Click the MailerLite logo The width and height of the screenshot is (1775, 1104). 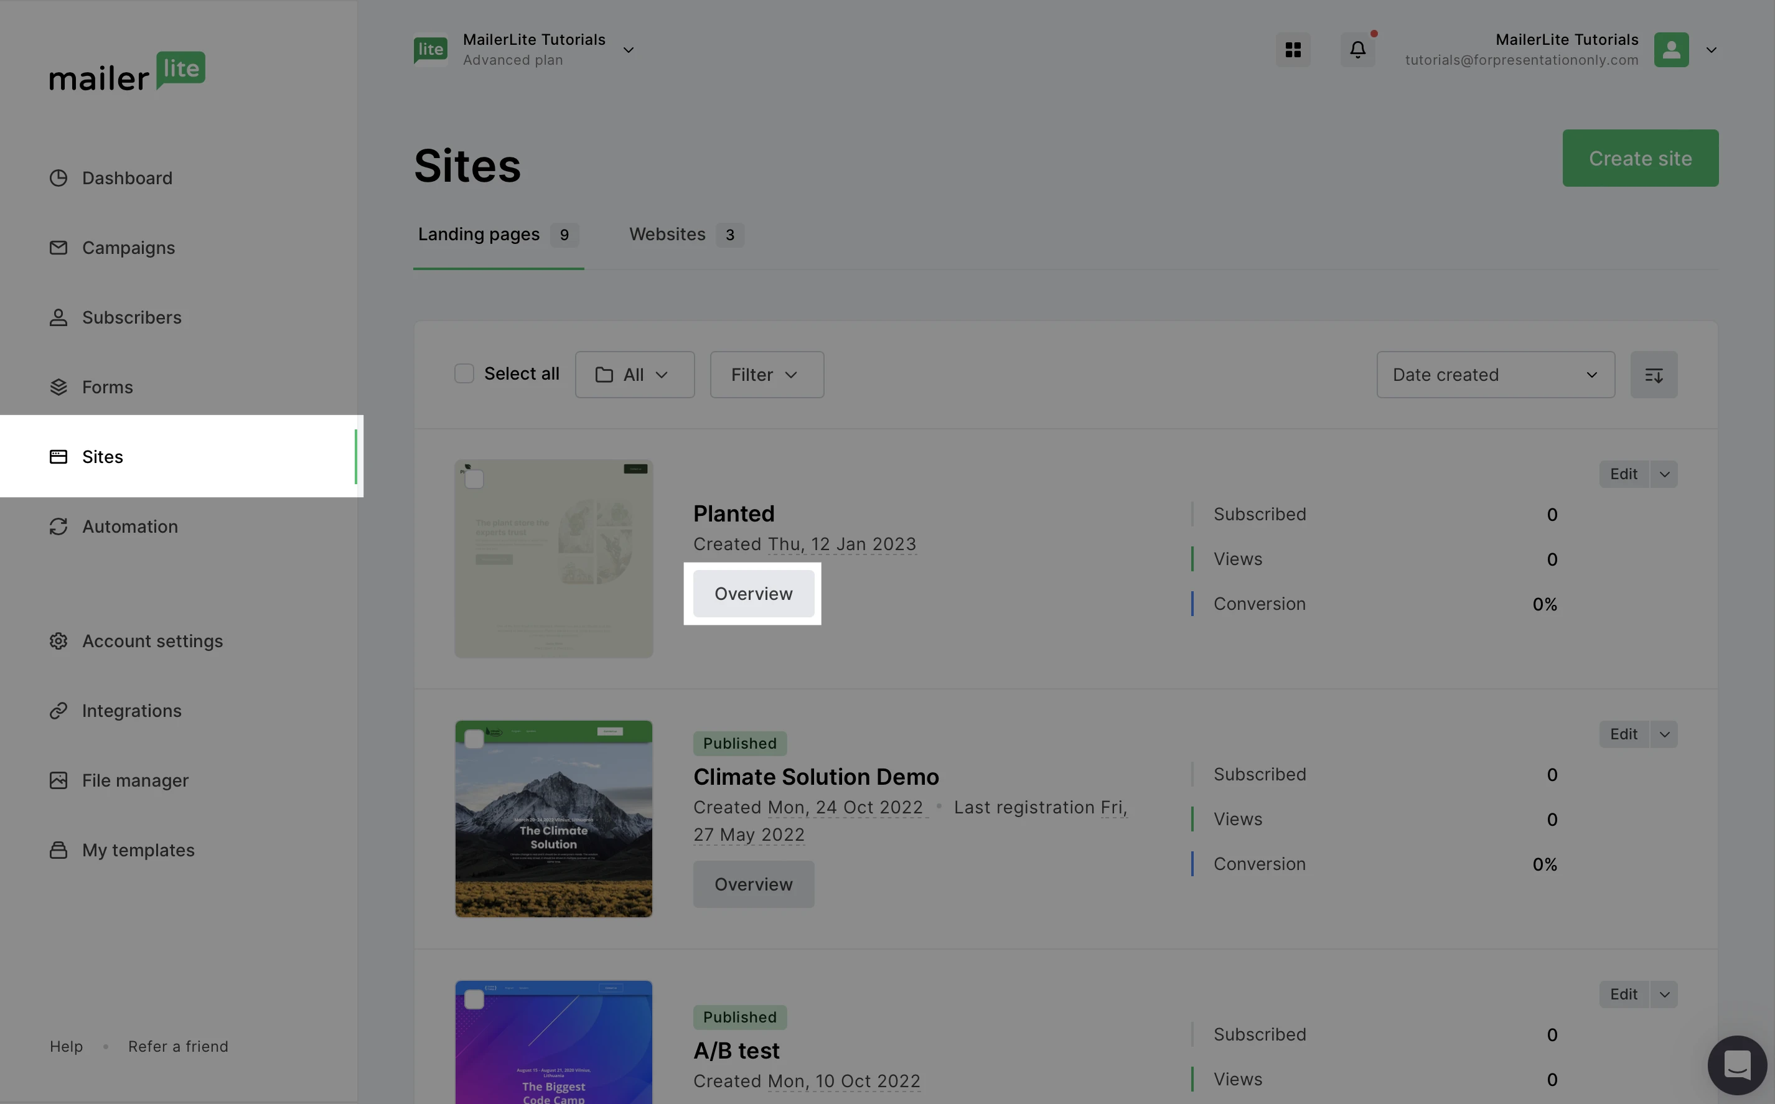(x=127, y=72)
